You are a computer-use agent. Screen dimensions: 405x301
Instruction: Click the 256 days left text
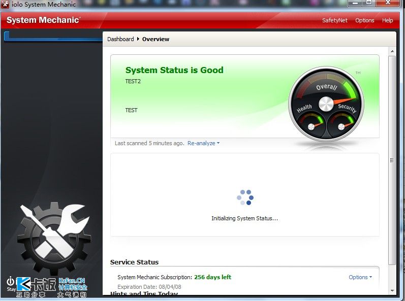click(x=212, y=277)
